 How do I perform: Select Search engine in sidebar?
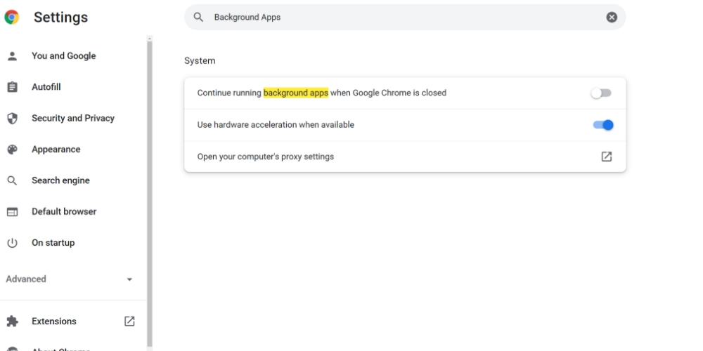point(60,180)
